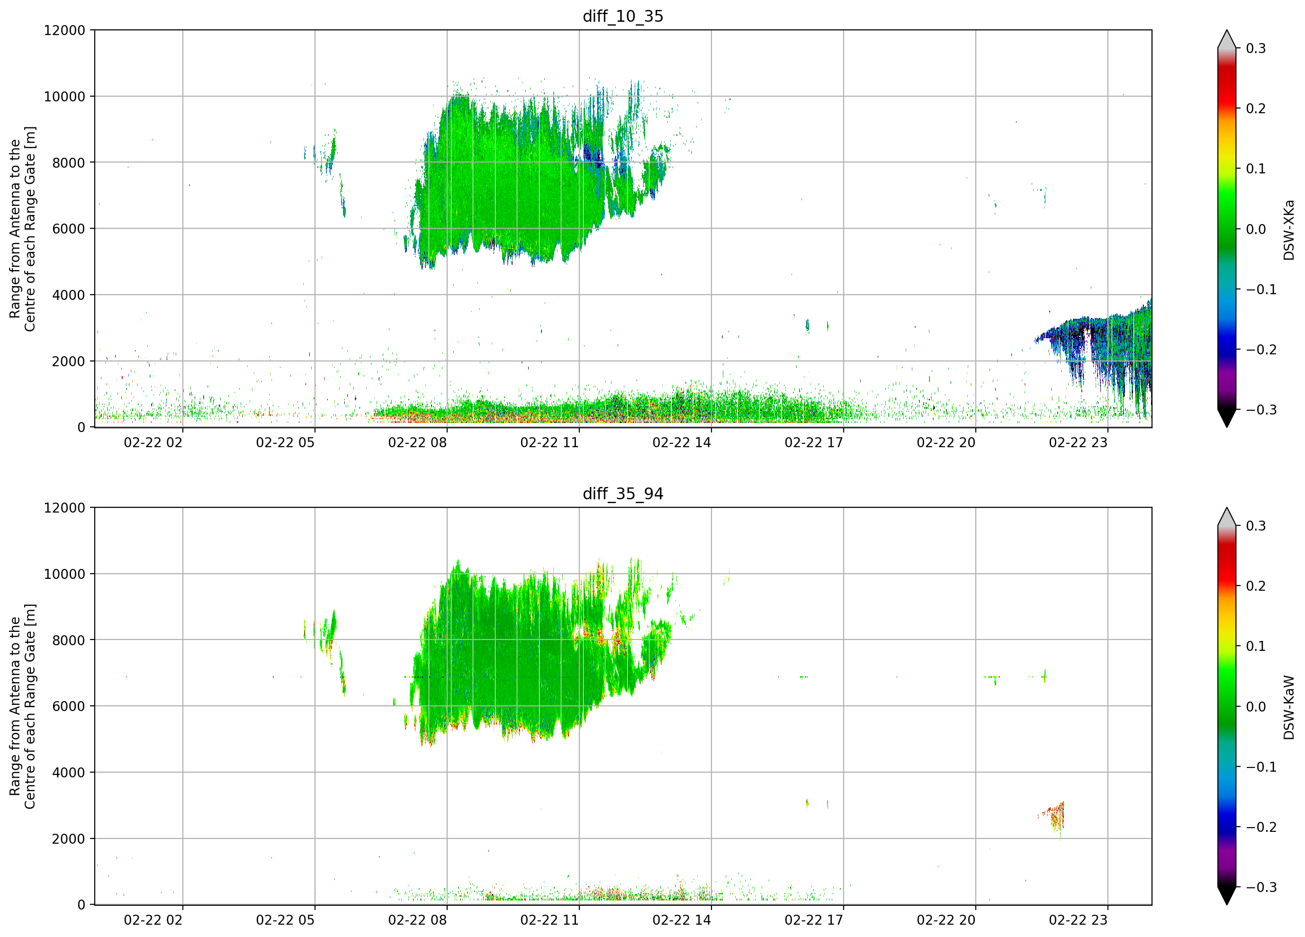This screenshot has width=1305, height=937.
Task: Click the range axis label of diff_10_35
Action: click(x=22, y=228)
